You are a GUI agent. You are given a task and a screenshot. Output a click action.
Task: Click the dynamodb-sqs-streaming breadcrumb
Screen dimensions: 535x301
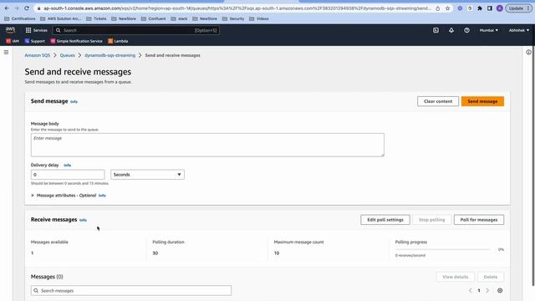(110, 55)
